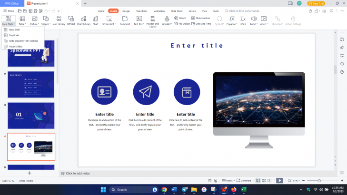Click the Save icon in quick toolbar

click(x=25, y=11)
